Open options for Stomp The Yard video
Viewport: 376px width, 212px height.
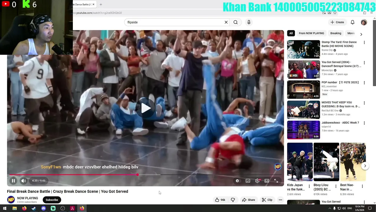[364, 43]
